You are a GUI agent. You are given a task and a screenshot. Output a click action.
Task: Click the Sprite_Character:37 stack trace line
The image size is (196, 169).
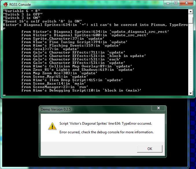tap(63, 39)
